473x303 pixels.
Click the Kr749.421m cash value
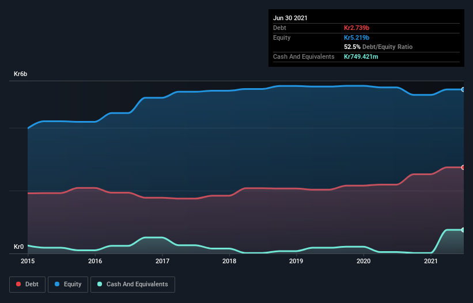pos(361,56)
